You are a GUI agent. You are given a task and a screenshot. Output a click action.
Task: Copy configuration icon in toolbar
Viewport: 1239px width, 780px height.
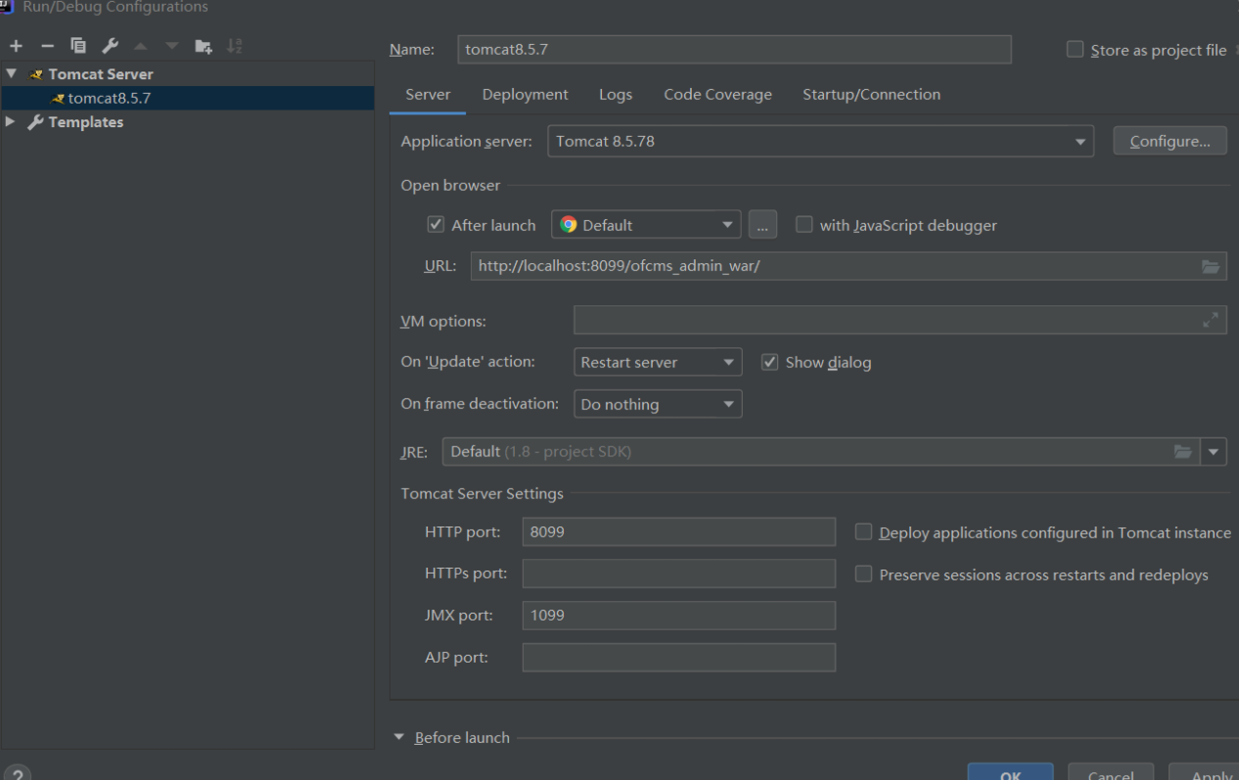point(78,46)
